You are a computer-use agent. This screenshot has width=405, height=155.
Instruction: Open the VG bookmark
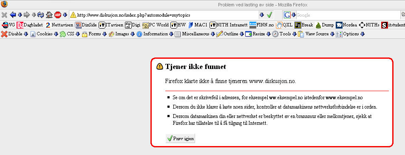(x=8, y=25)
